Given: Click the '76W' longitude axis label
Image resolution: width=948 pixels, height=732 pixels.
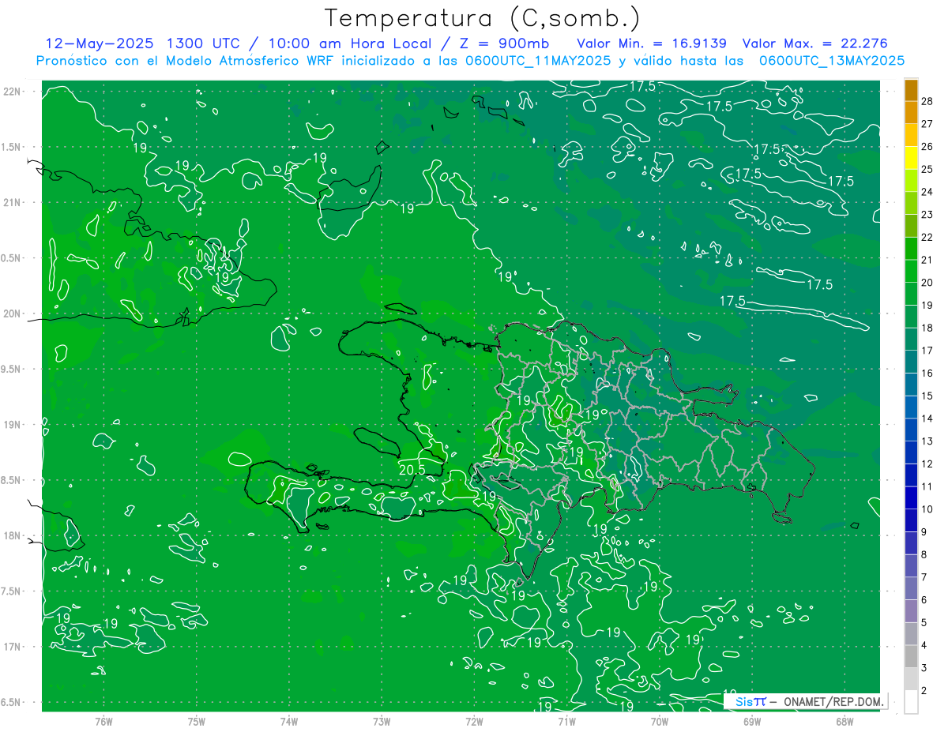Looking at the screenshot, I should pos(103,721).
